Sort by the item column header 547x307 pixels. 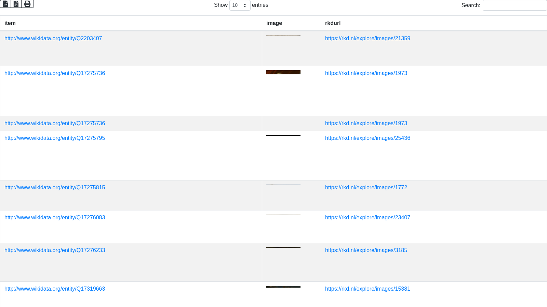click(x=10, y=23)
